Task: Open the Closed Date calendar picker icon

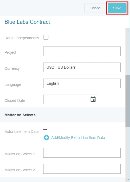Action: [x=93, y=99]
